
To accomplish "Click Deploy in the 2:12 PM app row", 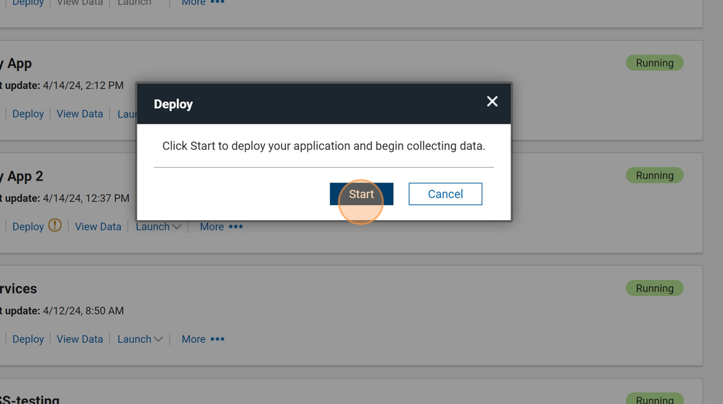I will click(28, 114).
